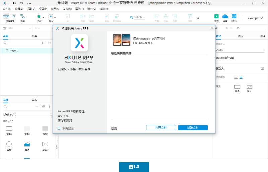Click the HTML generate icon
The width and height of the screenshot is (268, 172).
coord(234,16)
